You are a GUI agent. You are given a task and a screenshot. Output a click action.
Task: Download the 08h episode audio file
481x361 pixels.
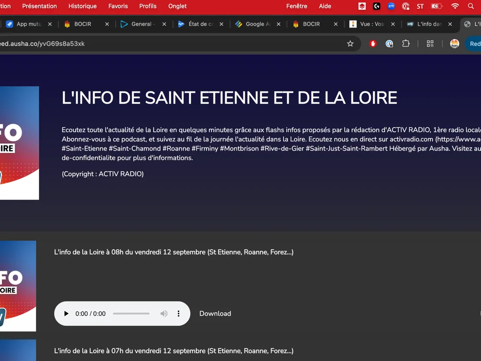tap(215, 313)
